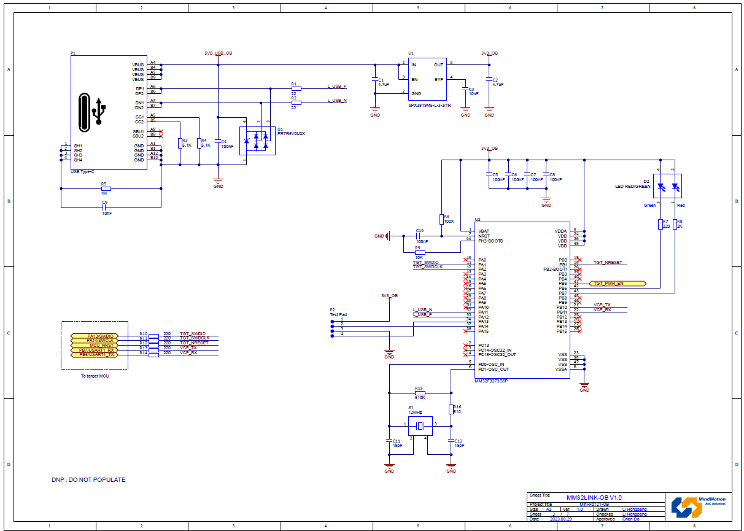The height and width of the screenshot is (531, 744).
Task: Select the D1 PRTR5V0U2X protection diode
Action: pyautogui.click(x=257, y=141)
